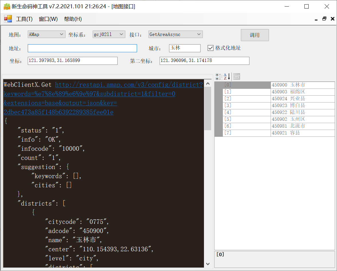
Task: Click the "cities": [] line in output
Action: coord(51,185)
